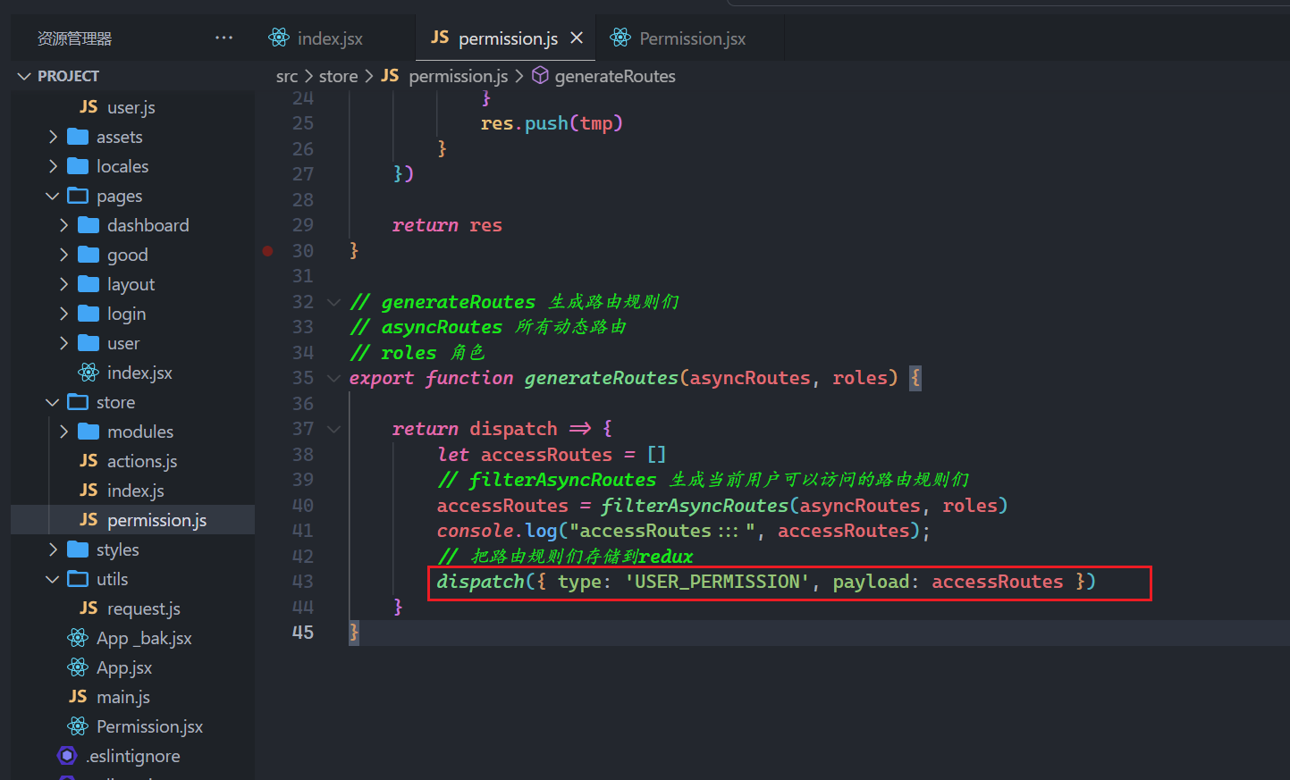
Task: Click line number 45 in the gutter
Action: (x=303, y=633)
